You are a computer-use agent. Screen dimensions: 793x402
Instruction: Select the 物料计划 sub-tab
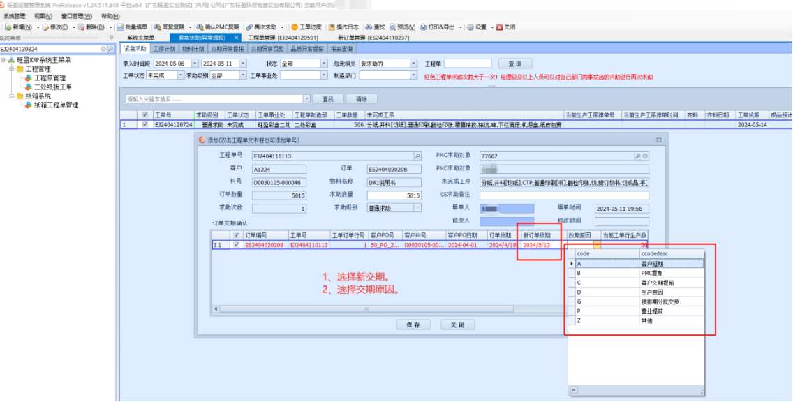click(x=193, y=49)
